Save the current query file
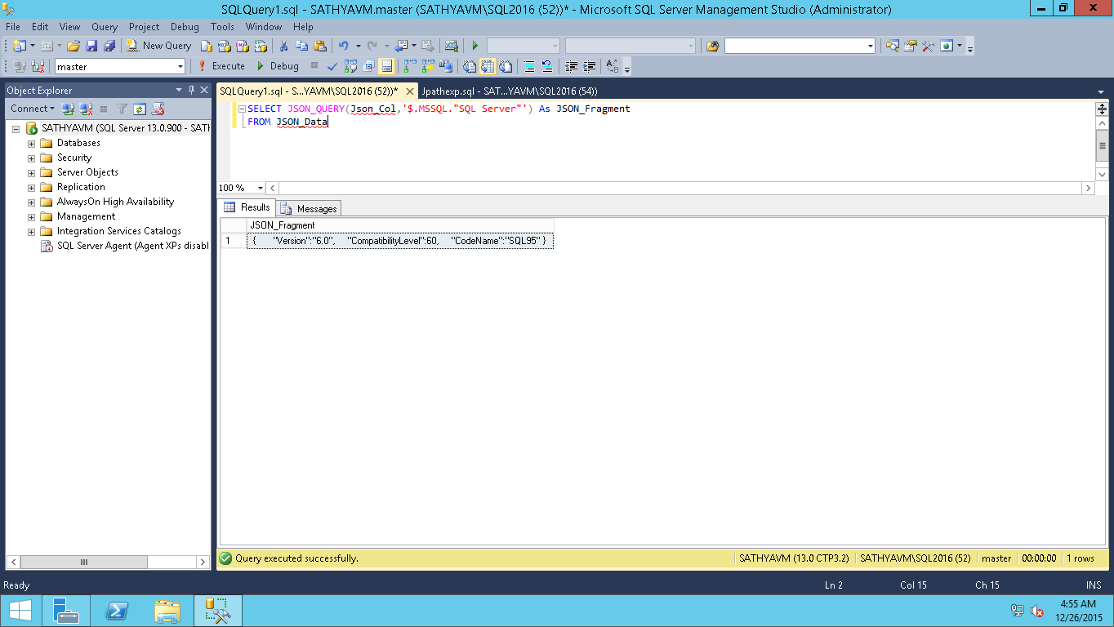This screenshot has width=1114, height=627. (x=91, y=47)
